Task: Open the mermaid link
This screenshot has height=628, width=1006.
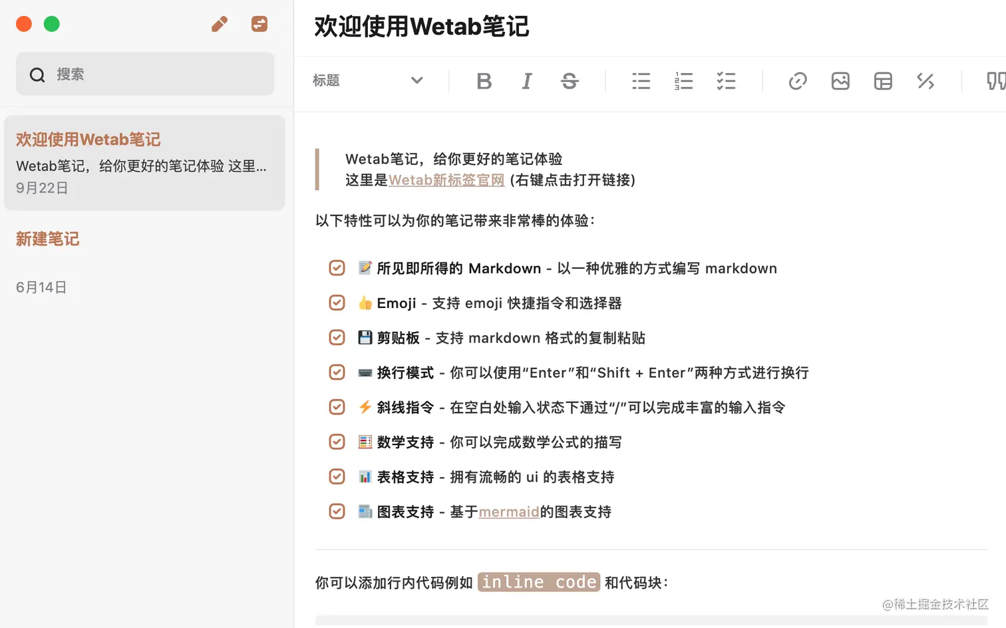Action: tap(509, 512)
